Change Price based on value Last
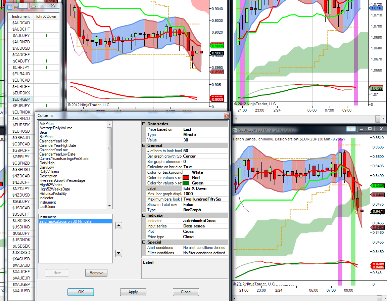The width and height of the screenshot is (387, 301). click(x=205, y=129)
